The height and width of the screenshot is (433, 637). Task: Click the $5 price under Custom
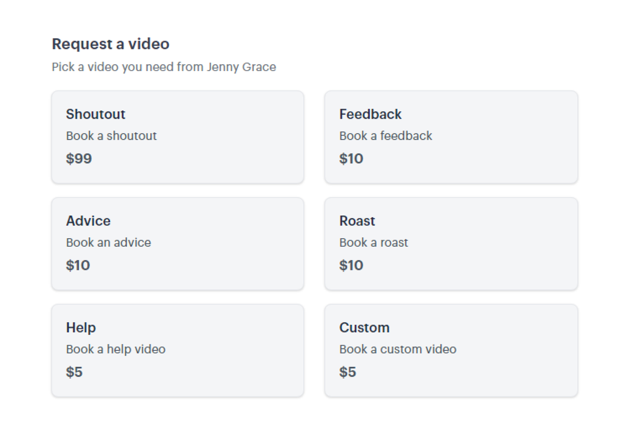348,372
